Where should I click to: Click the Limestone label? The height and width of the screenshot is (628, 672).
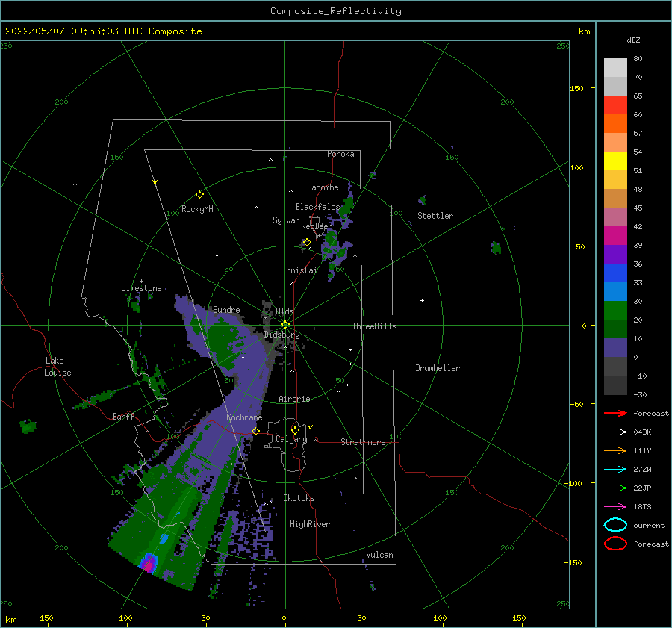141,288
